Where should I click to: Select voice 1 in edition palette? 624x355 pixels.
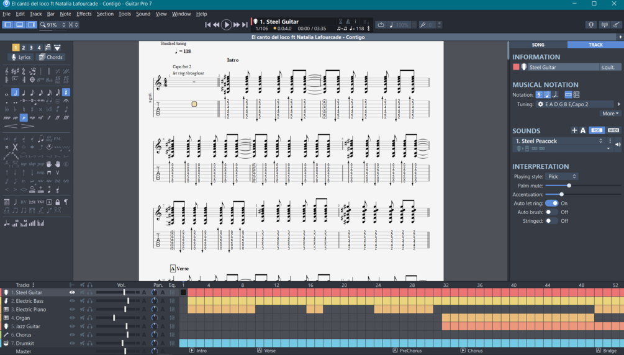point(16,47)
